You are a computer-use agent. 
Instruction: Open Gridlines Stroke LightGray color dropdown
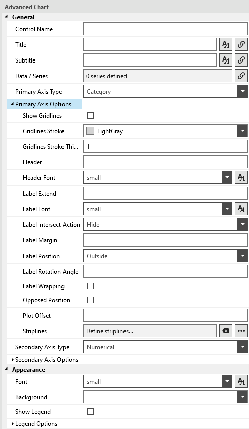click(165, 131)
